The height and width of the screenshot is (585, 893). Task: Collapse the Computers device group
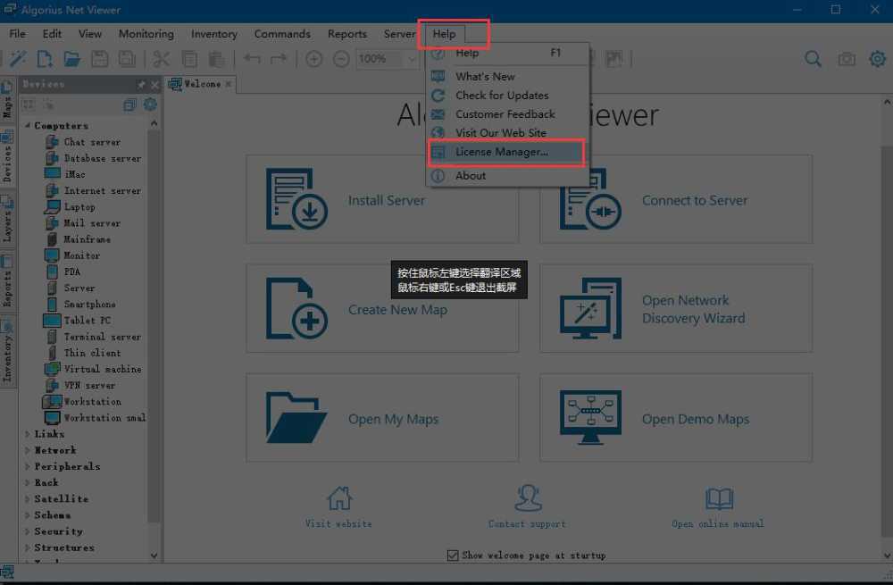click(28, 125)
